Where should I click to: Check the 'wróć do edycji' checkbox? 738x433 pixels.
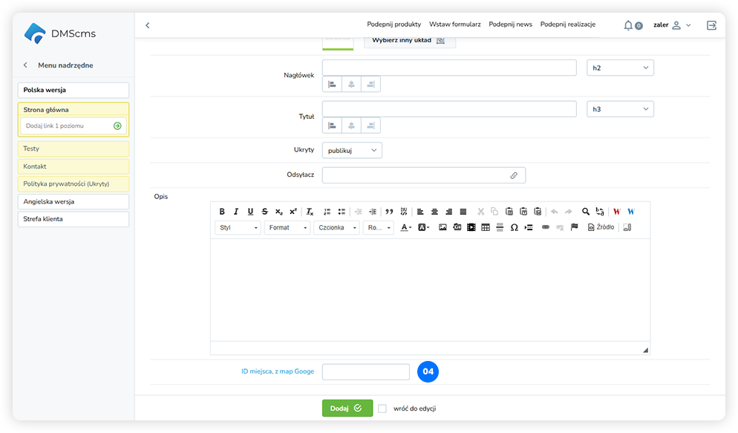(x=382, y=408)
